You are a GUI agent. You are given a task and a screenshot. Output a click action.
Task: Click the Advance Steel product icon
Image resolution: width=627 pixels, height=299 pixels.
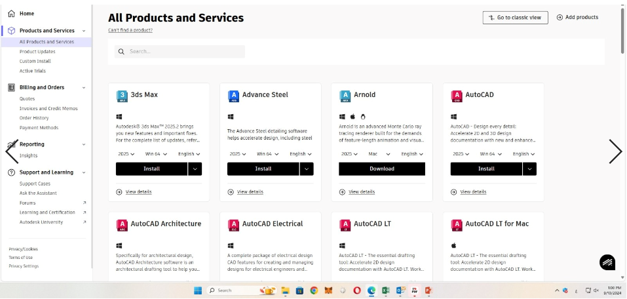pos(233,96)
